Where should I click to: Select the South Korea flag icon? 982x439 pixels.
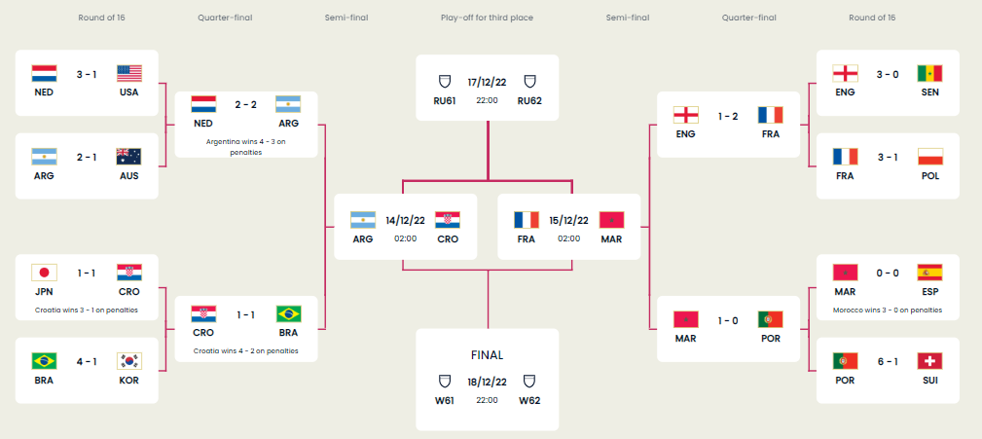tap(129, 361)
